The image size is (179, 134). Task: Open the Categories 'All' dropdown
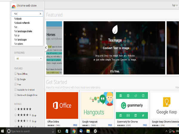click(x=29, y=59)
